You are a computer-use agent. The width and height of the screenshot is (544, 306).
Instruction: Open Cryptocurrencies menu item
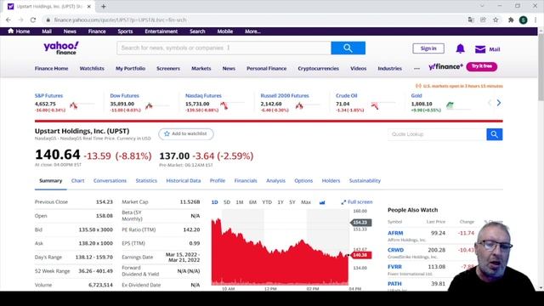(x=318, y=68)
